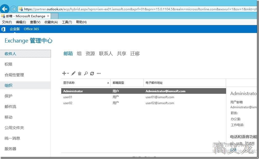Viewport: 259px width, 159px height.
Task: Switch to the 资源 tab
Action: 90,53
